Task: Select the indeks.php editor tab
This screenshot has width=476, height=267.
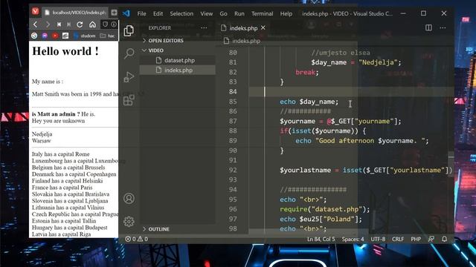Action: 243,28
